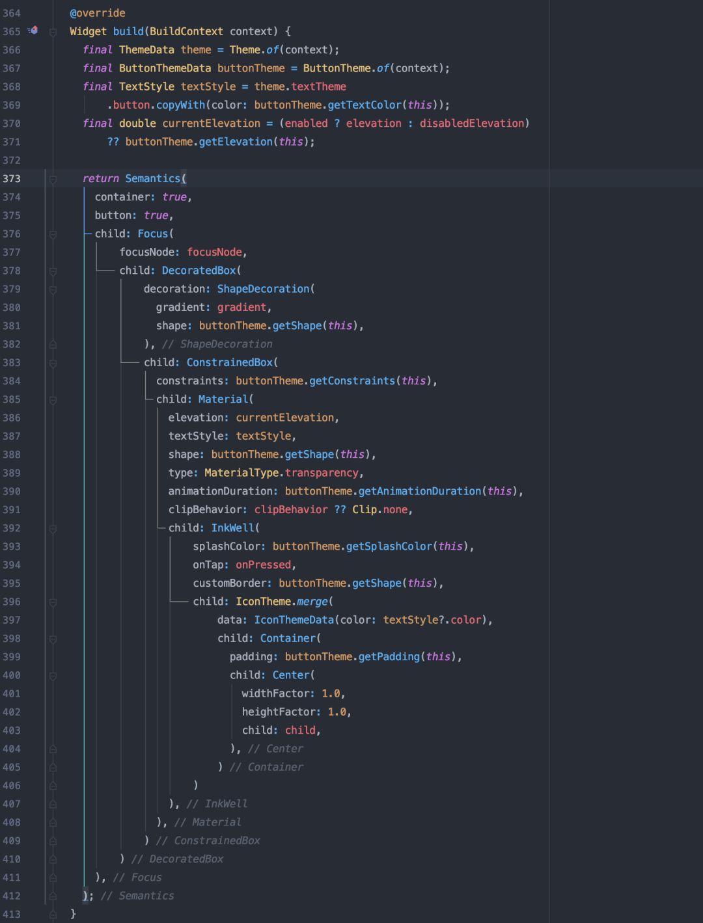Collapse the Material fold marker at line 385
The width and height of the screenshot is (703, 923).
pos(53,399)
